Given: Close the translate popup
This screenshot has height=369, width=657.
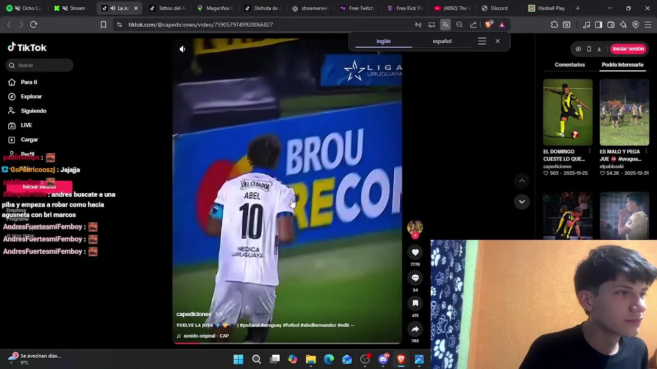Looking at the screenshot, I should point(497,41).
